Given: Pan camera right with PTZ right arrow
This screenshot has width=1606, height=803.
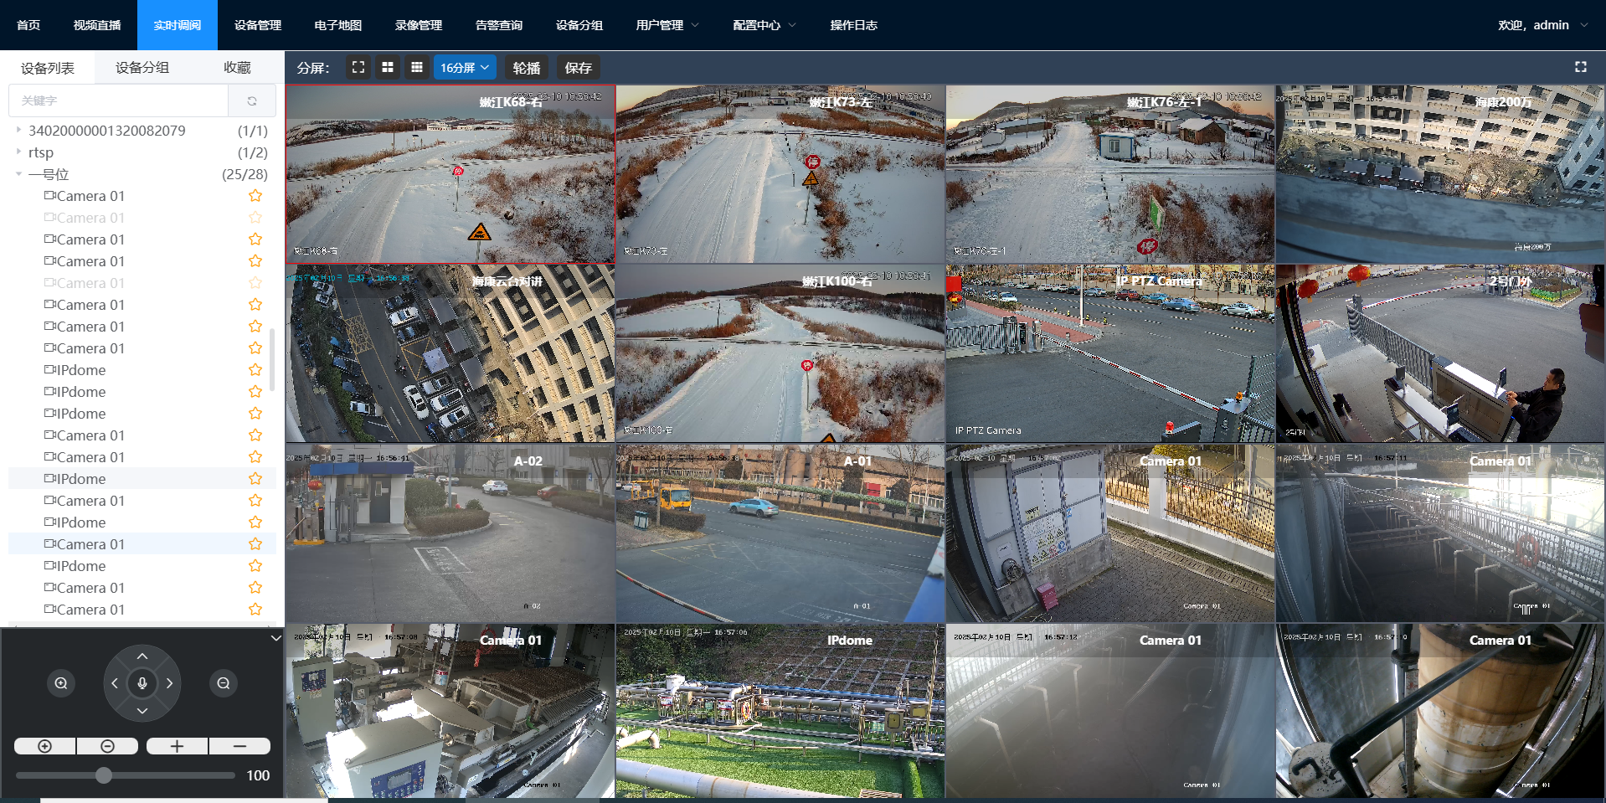Looking at the screenshot, I should coord(170,683).
